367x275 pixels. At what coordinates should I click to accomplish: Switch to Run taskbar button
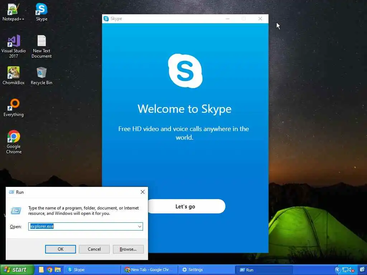(x=263, y=270)
